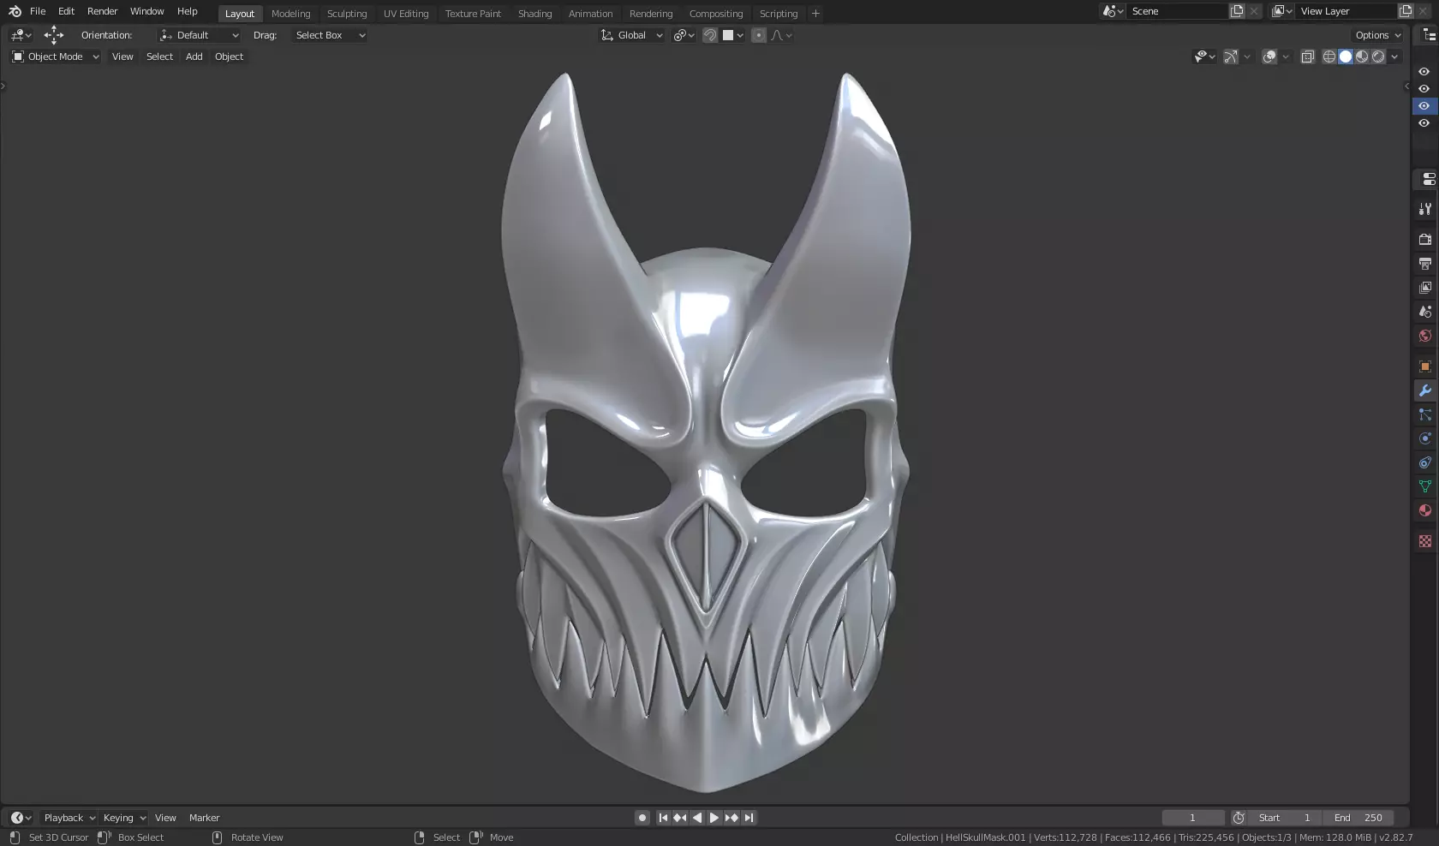Open the Active Tool and Workspace settings tab

click(1425, 209)
